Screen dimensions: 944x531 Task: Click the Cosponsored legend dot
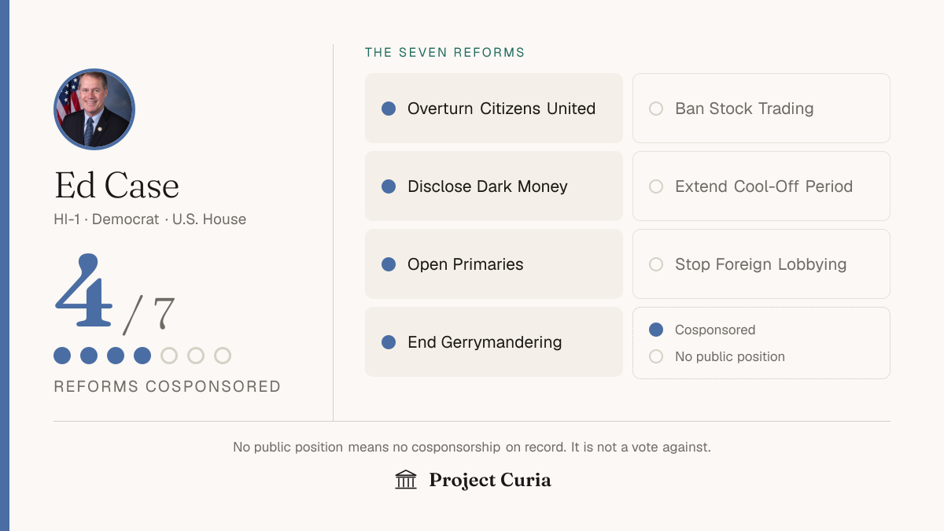656,330
